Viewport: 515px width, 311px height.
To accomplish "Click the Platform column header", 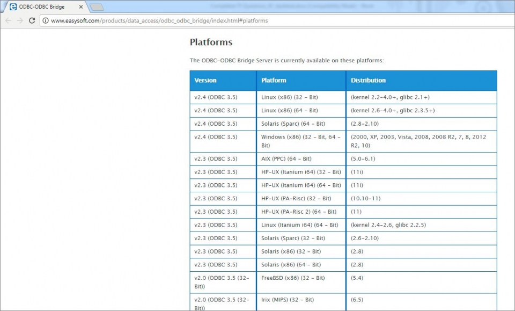I will [274, 81].
